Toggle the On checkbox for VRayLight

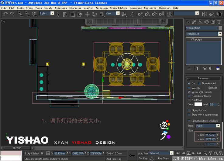[x=189, y=83]
